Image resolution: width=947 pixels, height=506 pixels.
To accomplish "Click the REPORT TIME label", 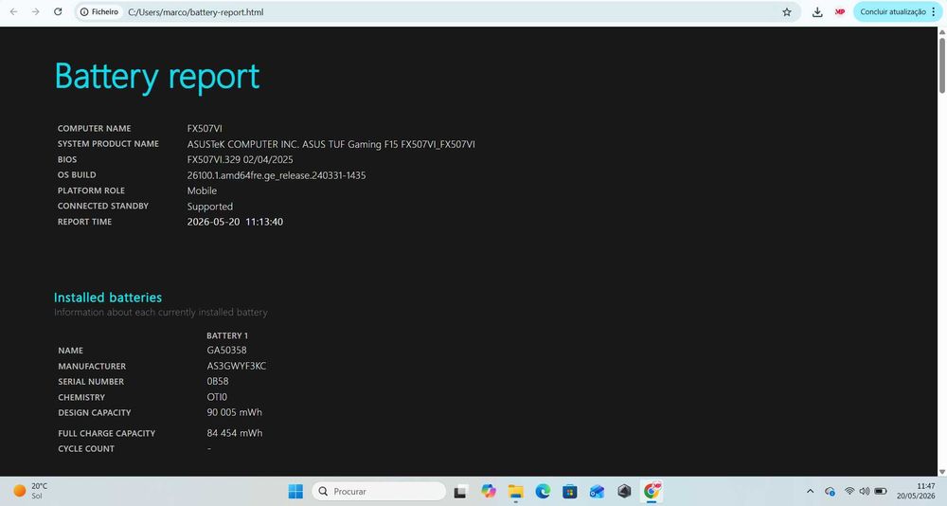I will pyautogui.click(x=84, y=222).
